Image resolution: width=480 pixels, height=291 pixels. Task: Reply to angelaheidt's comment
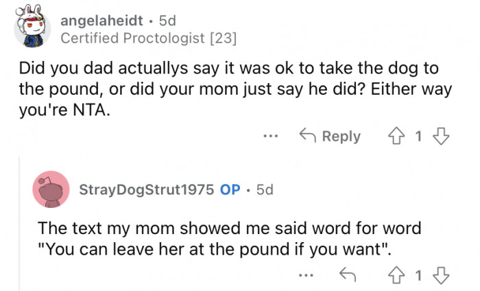331,136
